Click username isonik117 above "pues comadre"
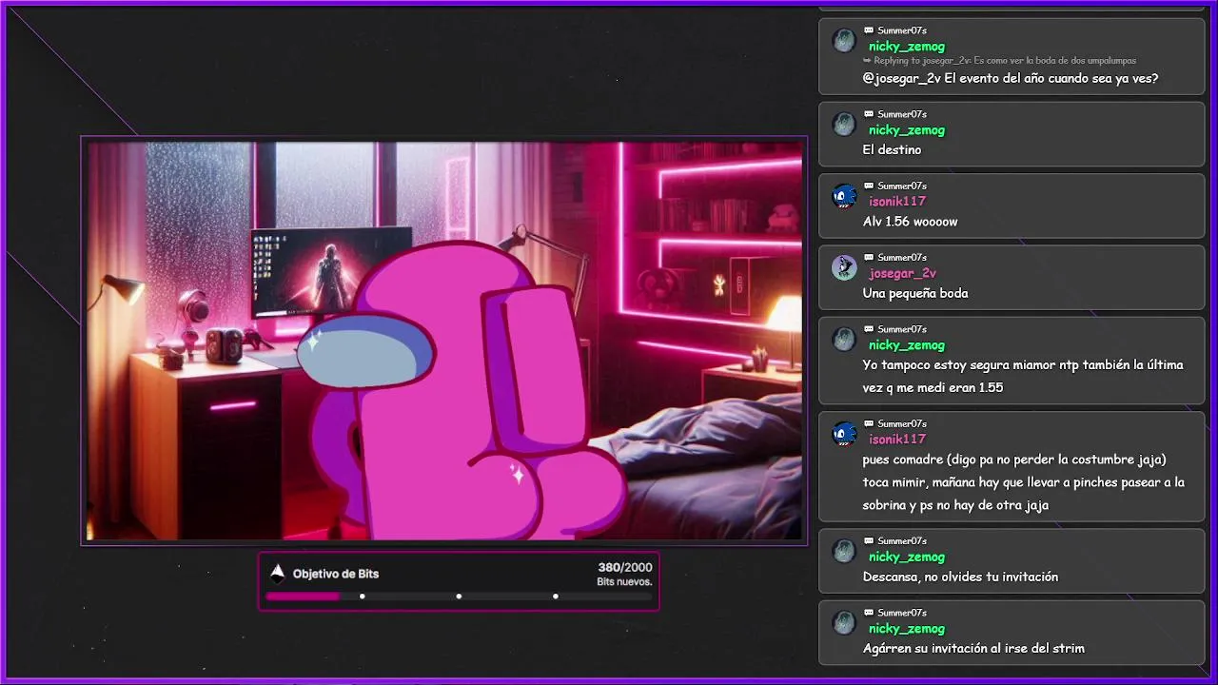The image size is (1218, 685). 897,439
